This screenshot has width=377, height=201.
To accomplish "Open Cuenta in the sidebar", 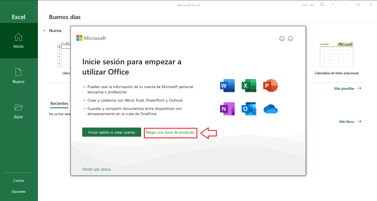I will [19, 181].
